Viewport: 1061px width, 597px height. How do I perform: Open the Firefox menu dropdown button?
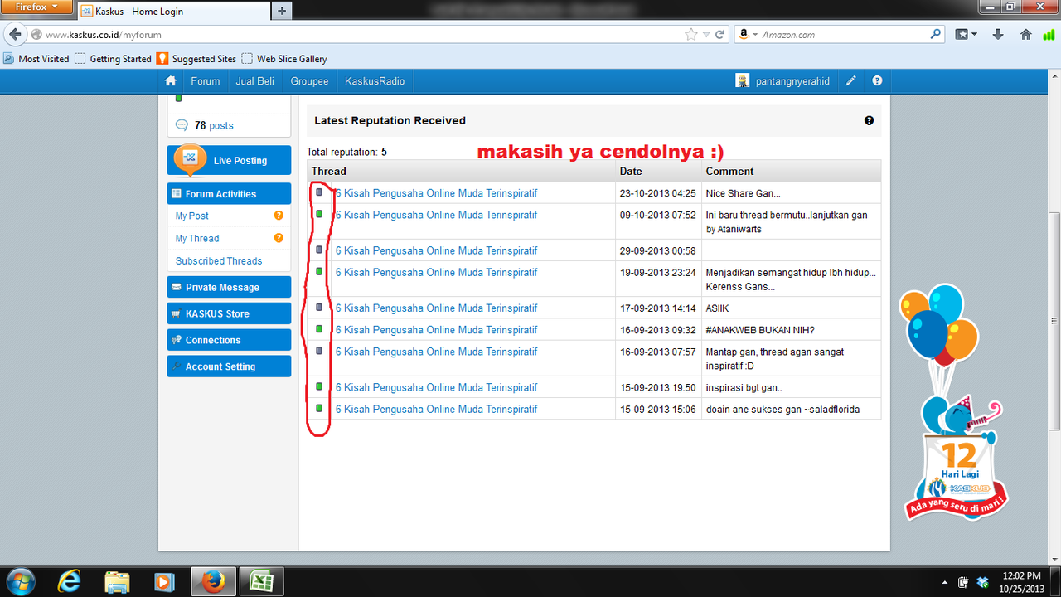[x=37, y=7]
